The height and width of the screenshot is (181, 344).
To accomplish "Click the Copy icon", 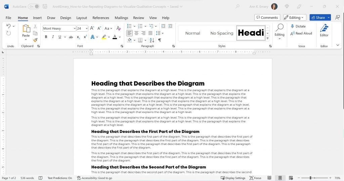I will (35, 33).
